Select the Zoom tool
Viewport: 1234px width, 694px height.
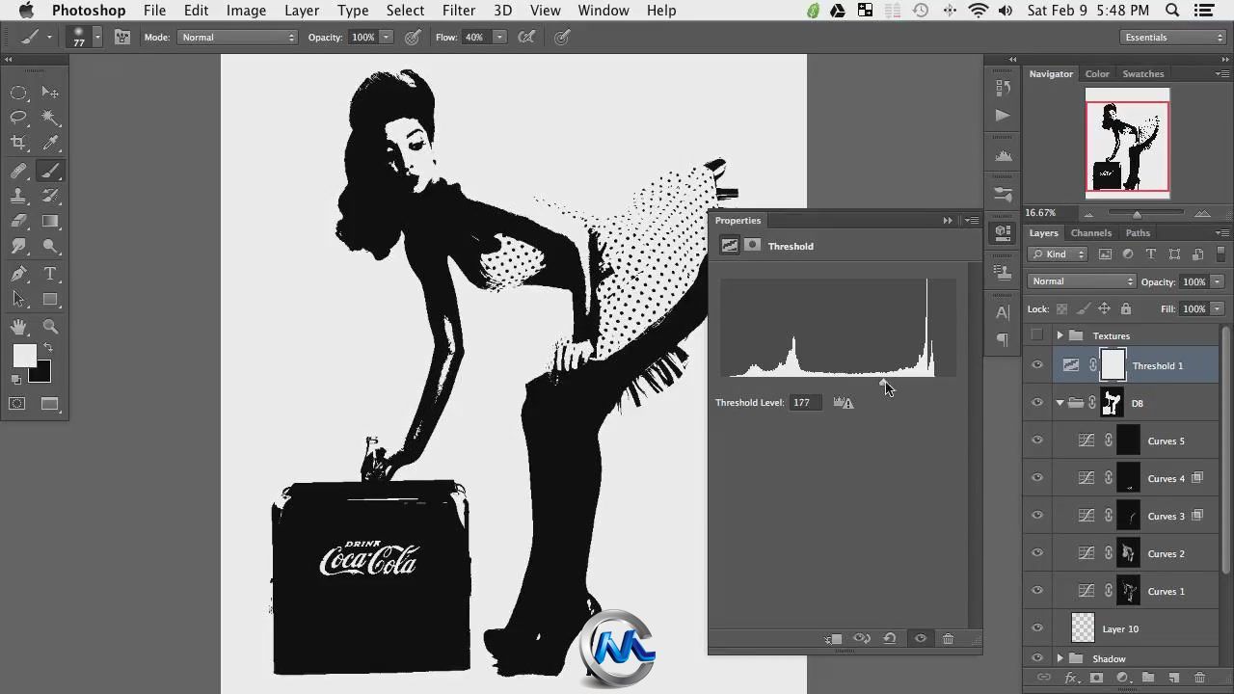pyautogui.click(x=51, y=327)
